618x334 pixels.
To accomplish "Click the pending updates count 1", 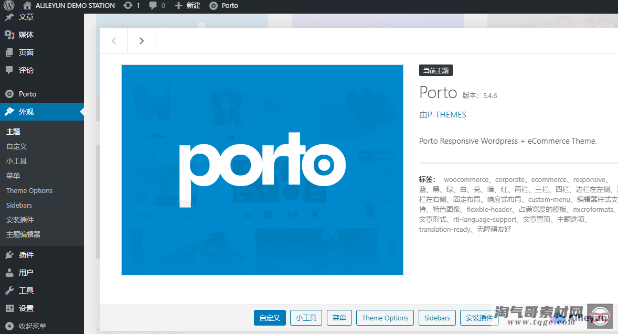I will 138,6.
